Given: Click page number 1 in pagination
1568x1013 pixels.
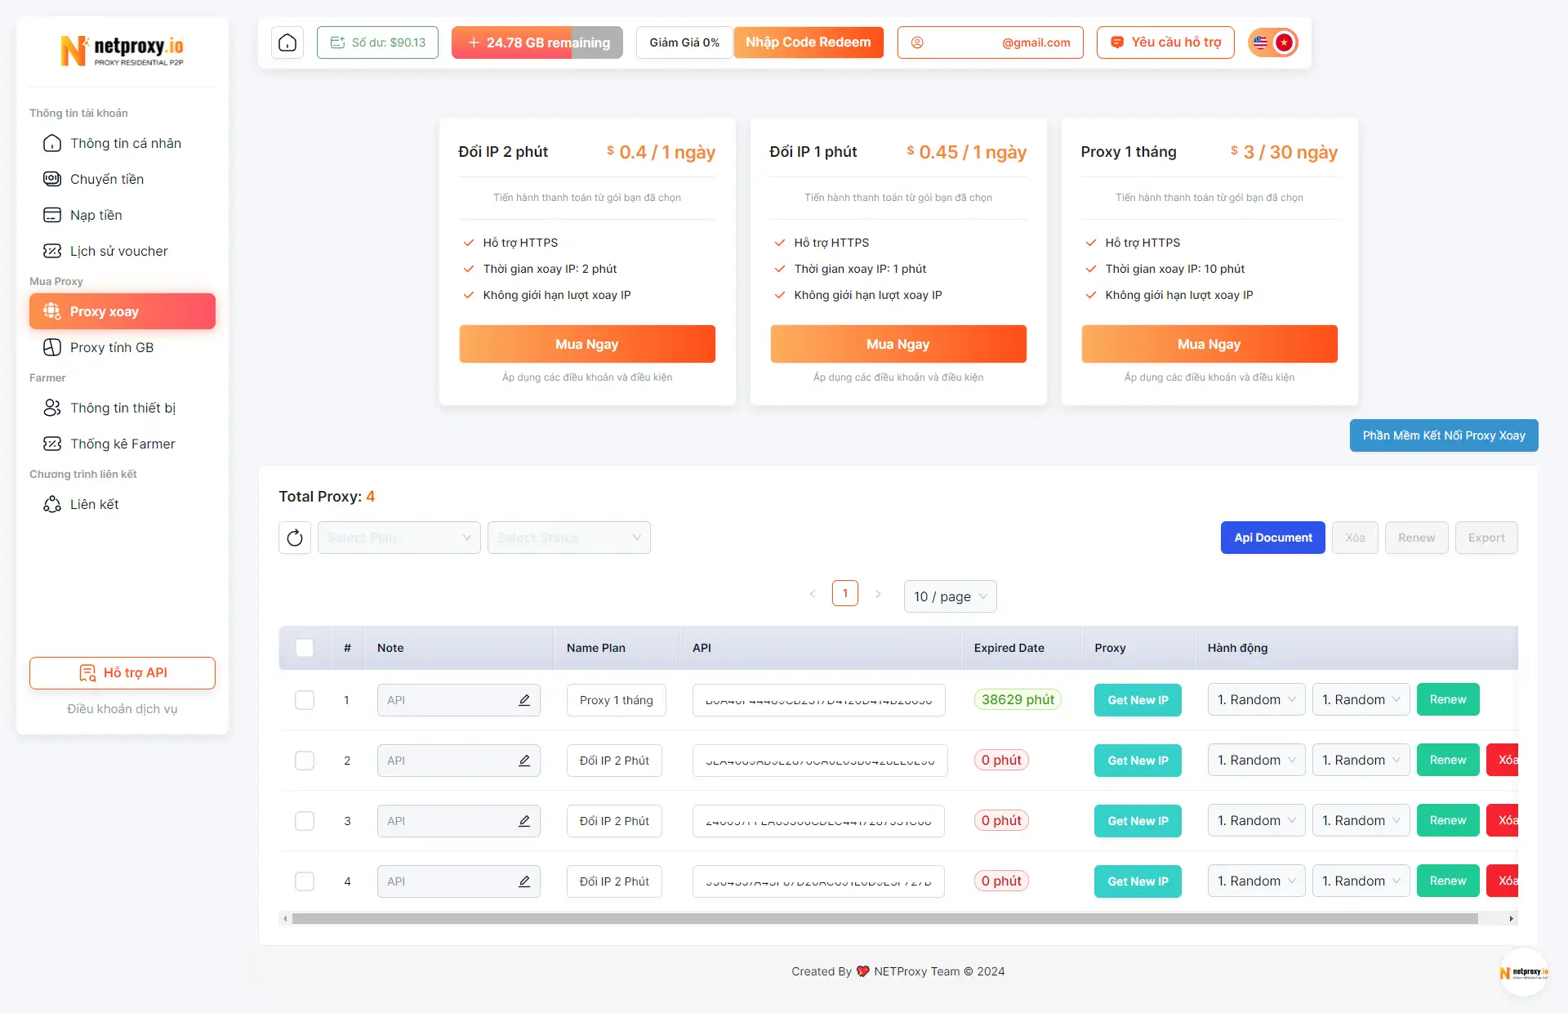Looking at the screenshot, I should pyautogui.click(x=845, y=593).
